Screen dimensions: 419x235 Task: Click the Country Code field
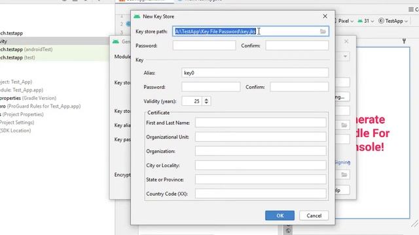point(261,194)
